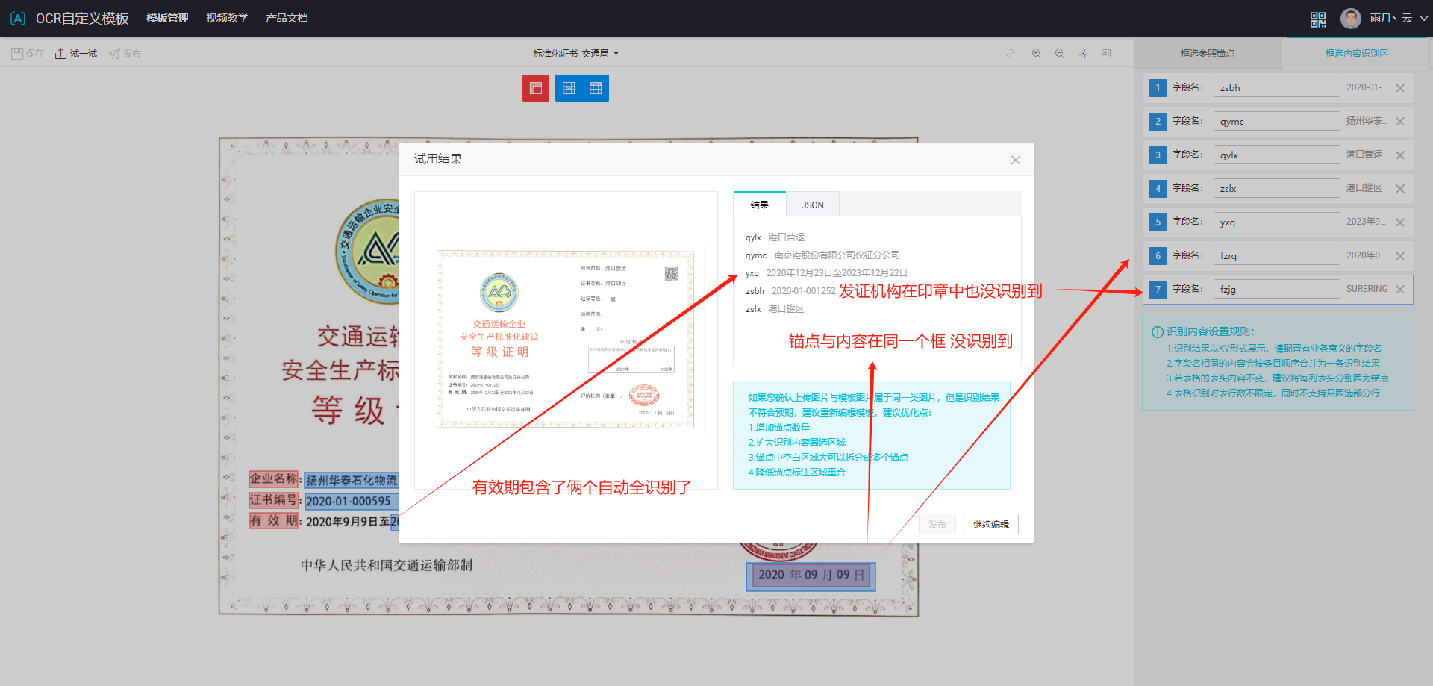Delete the yxq field row
This screenshot has height=686, width=1433.
point(1400,222)
